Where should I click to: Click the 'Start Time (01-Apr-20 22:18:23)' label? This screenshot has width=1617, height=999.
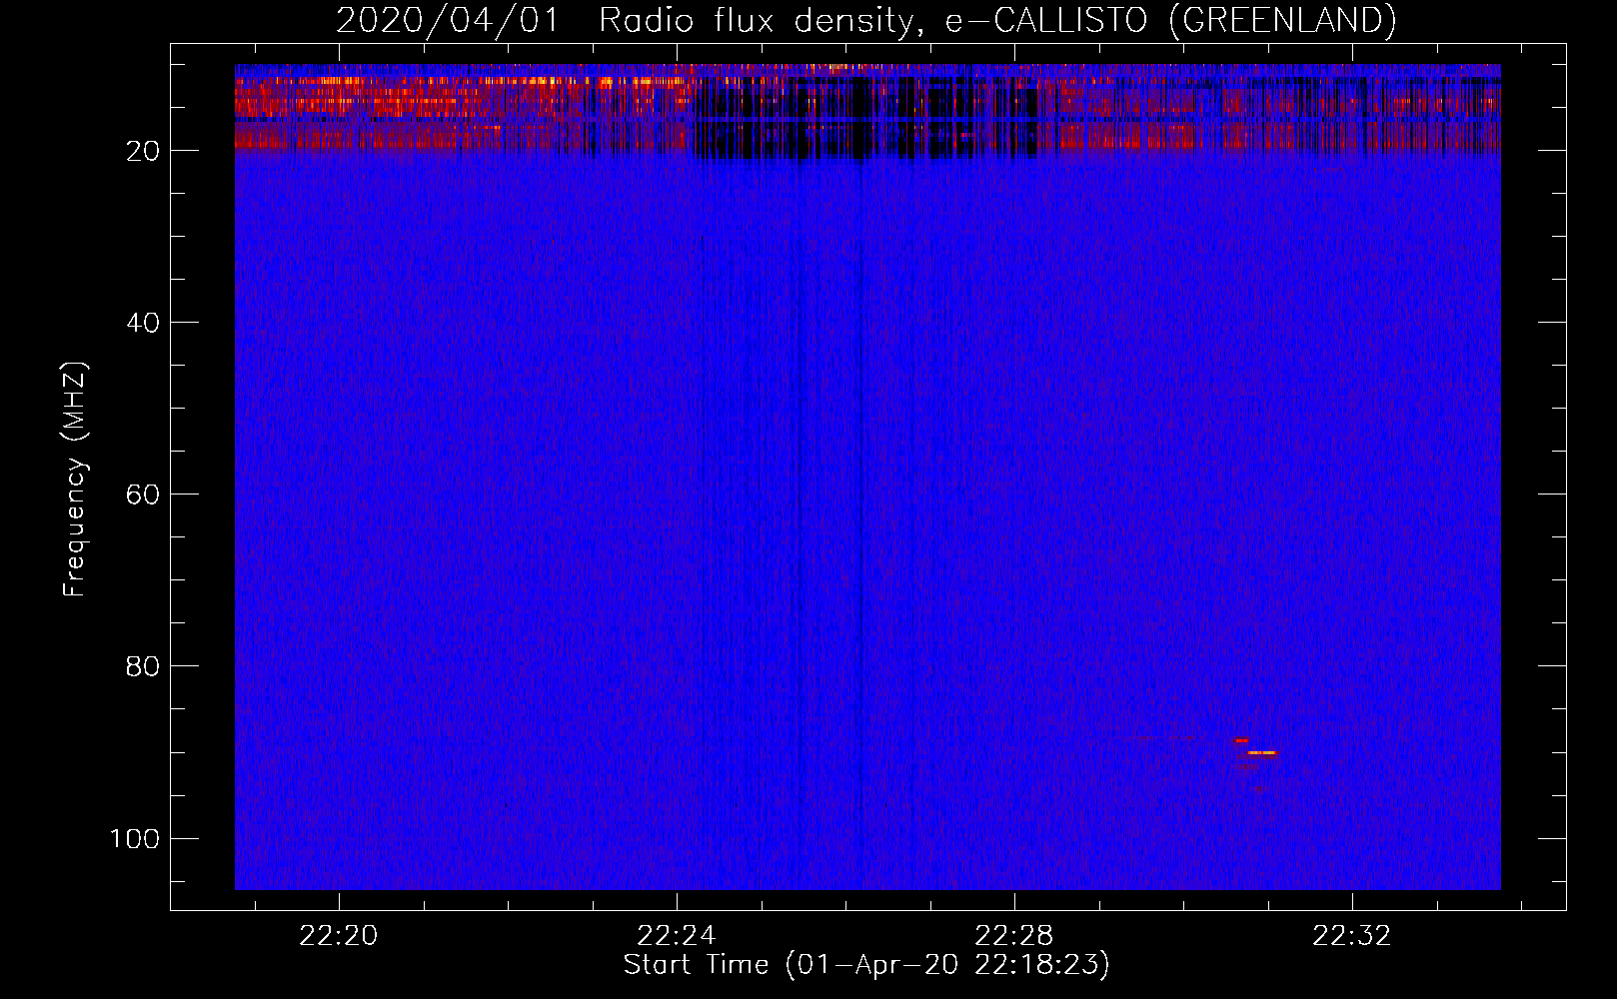[866, 965]
